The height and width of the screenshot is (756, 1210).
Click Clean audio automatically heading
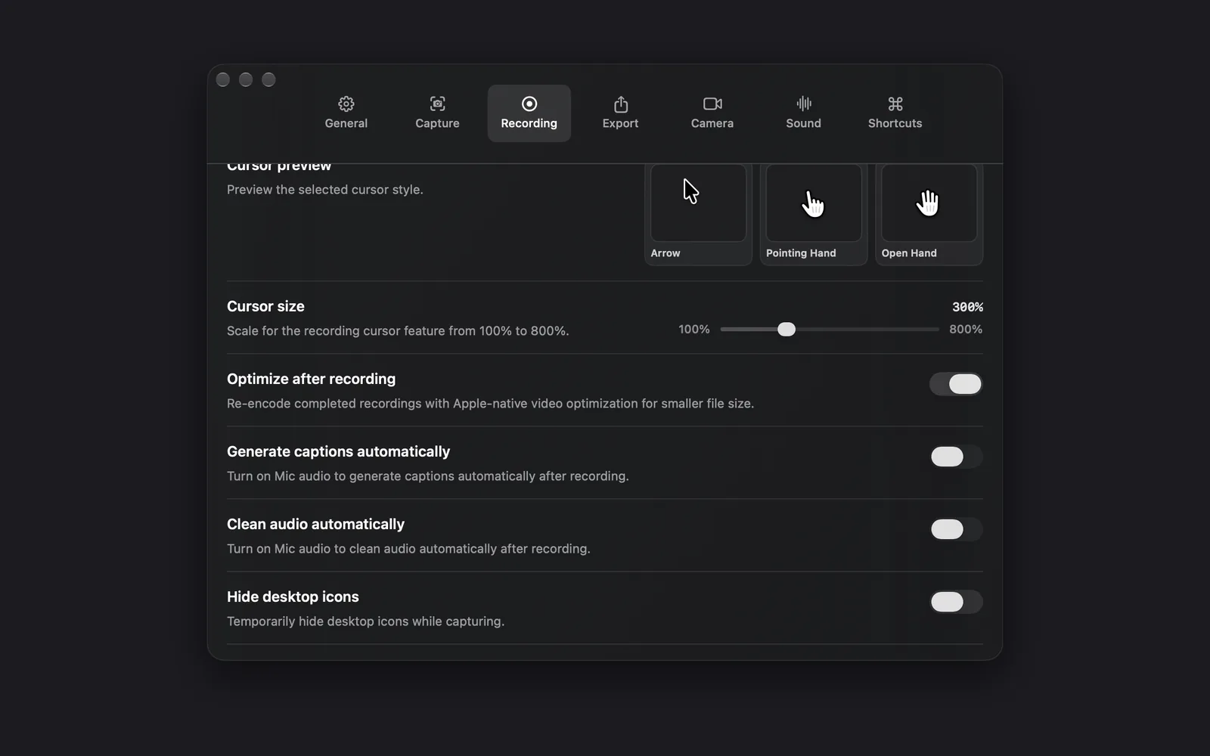pyautogui.click(x=315, y=524)
